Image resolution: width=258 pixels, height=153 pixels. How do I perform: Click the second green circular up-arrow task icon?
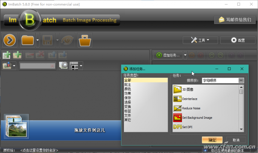click(x=221, y=55)
